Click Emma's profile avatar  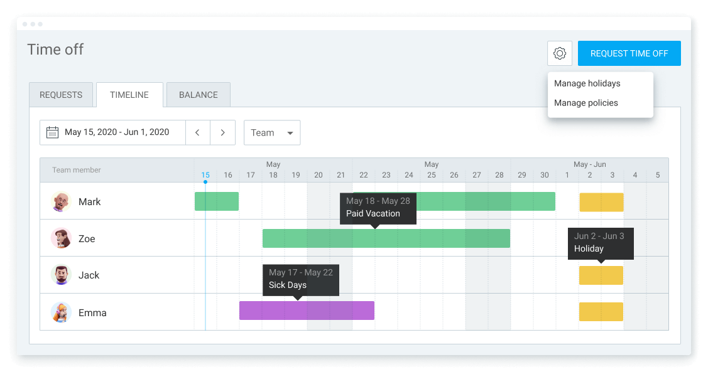coord(61,311)
